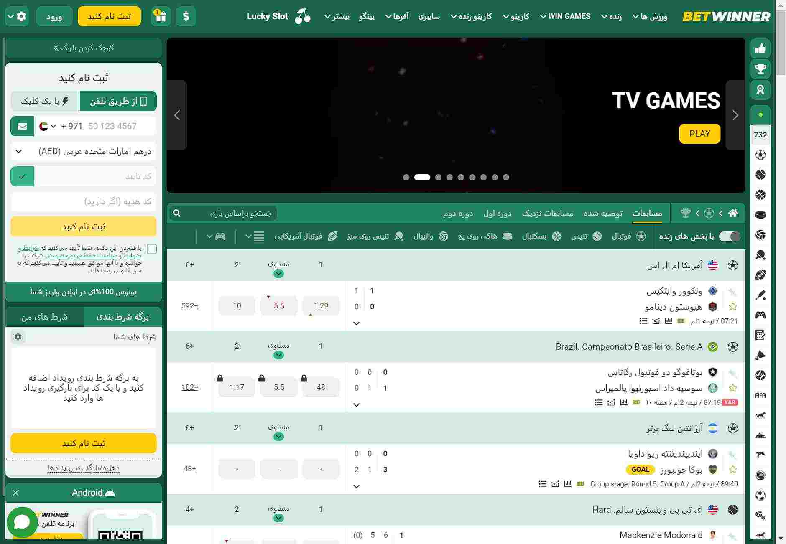Open the AED currency dropdown
This screenshot has width=786, height=544.
coord(84,151)
